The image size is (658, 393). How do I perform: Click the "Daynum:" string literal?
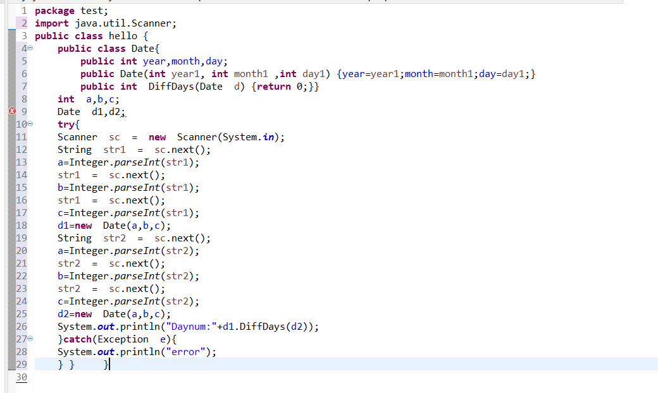click(x=191, y=327)
